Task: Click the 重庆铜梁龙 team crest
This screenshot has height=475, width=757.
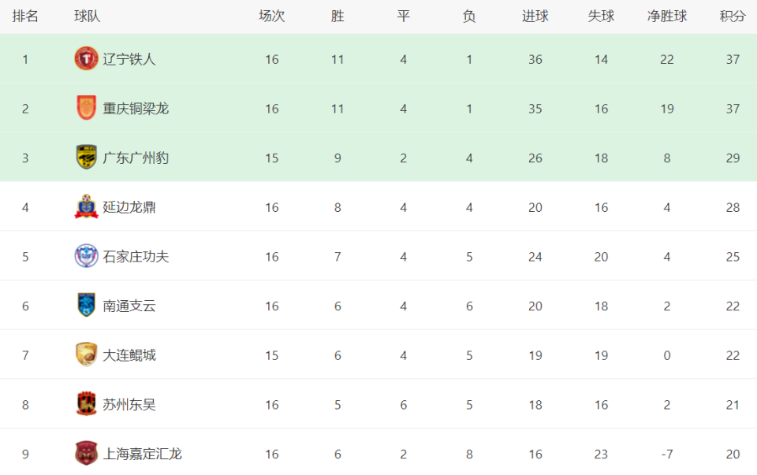Action: pos(87,108)
